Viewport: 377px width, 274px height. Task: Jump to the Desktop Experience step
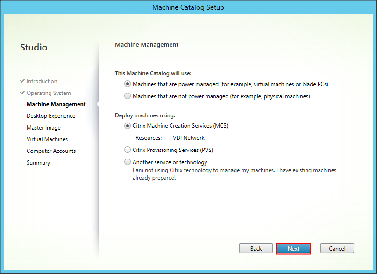(51, 116)
